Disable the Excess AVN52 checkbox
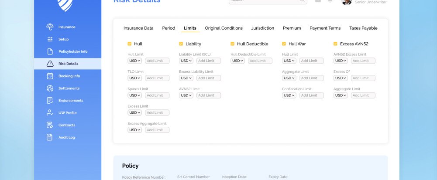Viewport: 437px width, 180px height. click(335, 44)
